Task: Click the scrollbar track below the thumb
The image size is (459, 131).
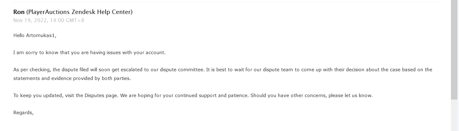Action: pyautogui.click(x=454, y=115)
